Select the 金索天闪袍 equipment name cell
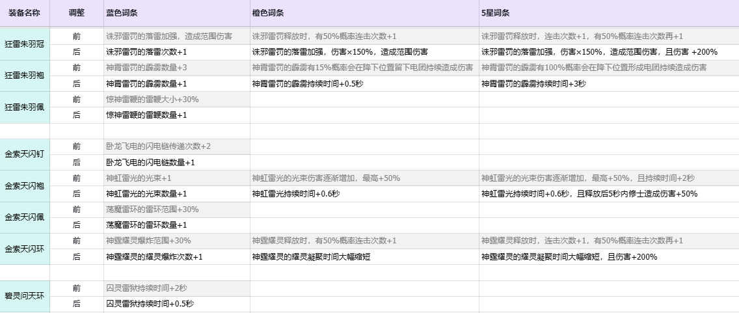 [x=24, y=185]
